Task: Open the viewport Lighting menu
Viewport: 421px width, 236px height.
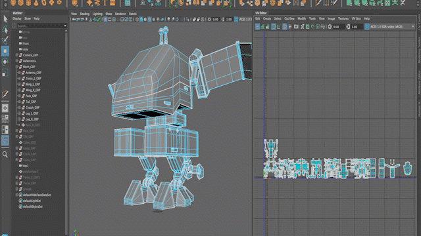Action: click(97, 14)
